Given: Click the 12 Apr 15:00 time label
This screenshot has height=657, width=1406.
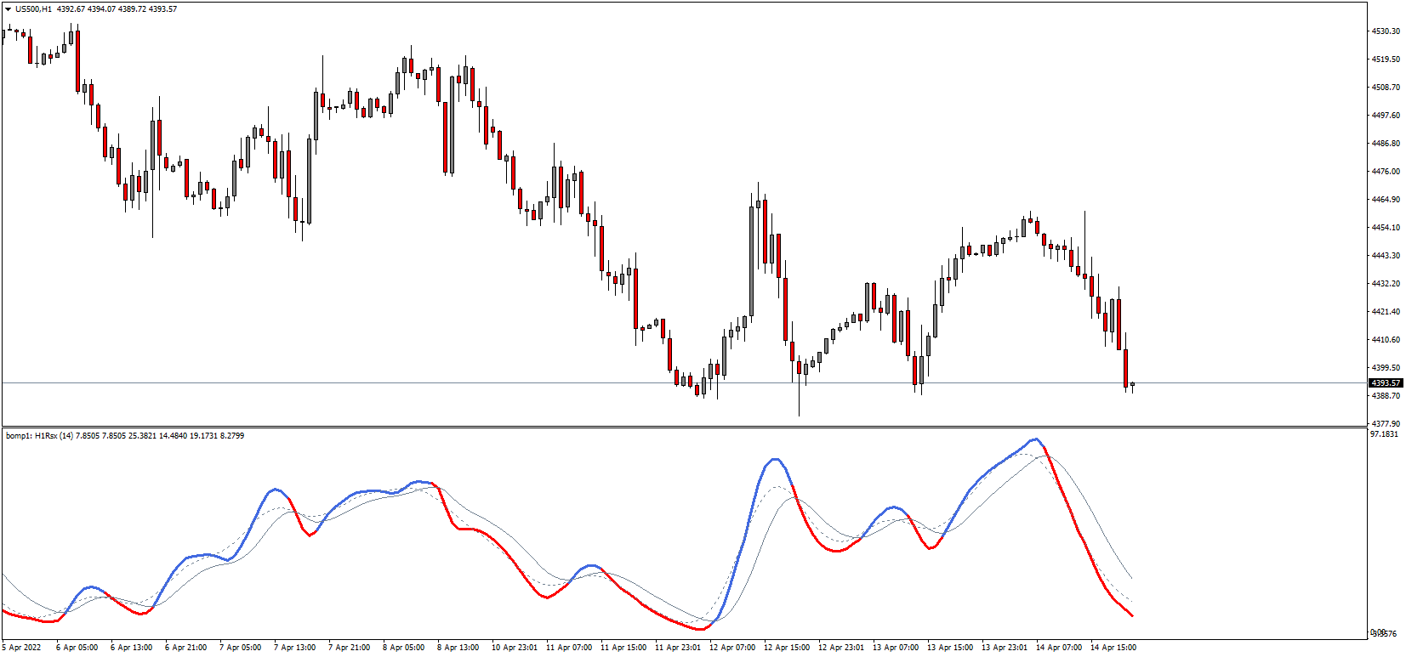Looking at the screenshot, I should point(787,648).
